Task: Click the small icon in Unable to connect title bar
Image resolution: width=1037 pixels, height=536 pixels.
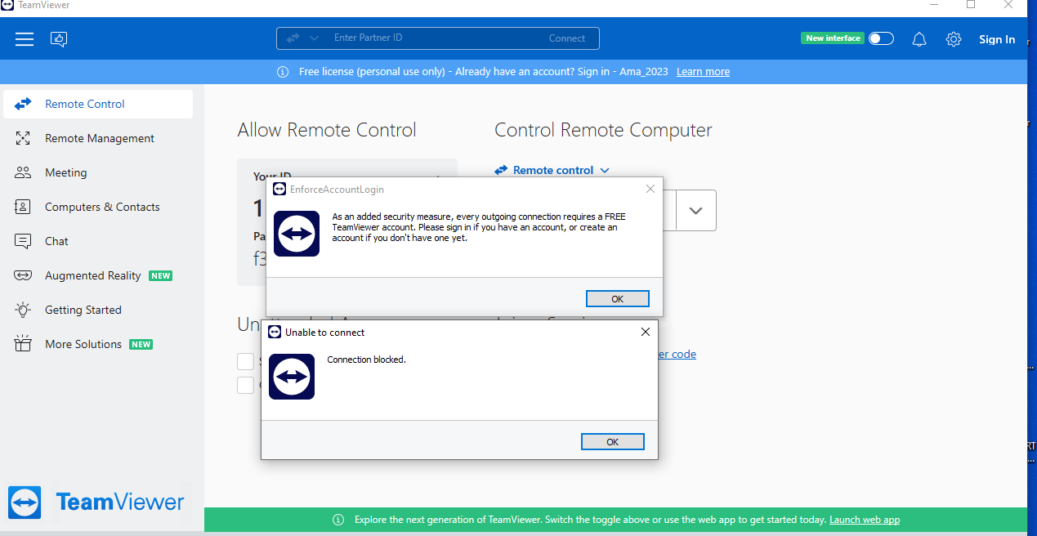Action: click(x=275, y=332)
